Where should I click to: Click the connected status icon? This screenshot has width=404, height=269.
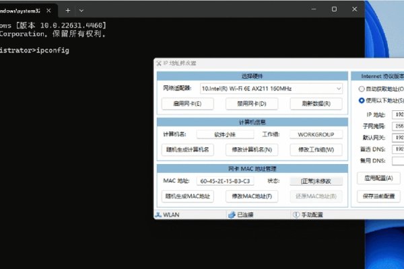pyautogui.click(x=232, y=215)
